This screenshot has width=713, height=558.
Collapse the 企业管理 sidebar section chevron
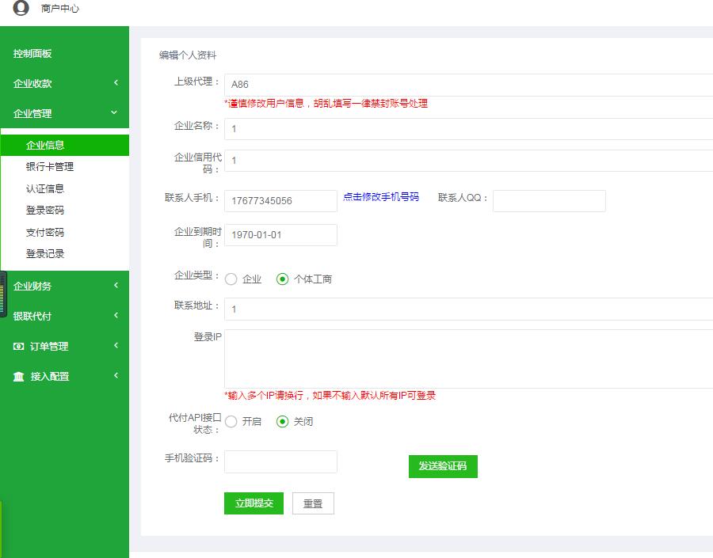point(114,113)
